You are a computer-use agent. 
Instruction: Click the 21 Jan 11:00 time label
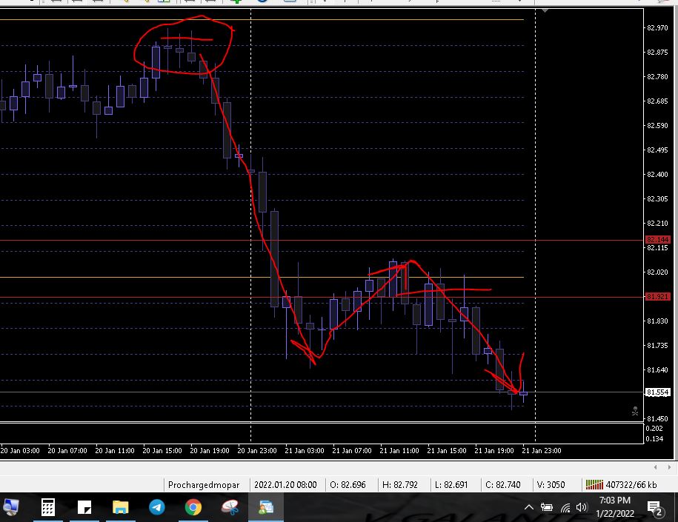[399, 450]
